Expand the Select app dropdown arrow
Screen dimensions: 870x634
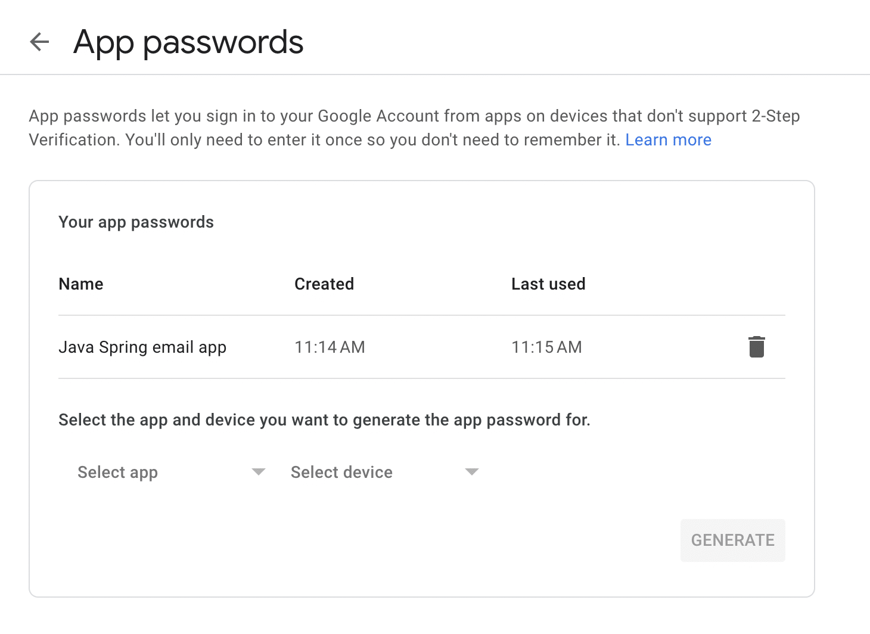pos(258,472)
